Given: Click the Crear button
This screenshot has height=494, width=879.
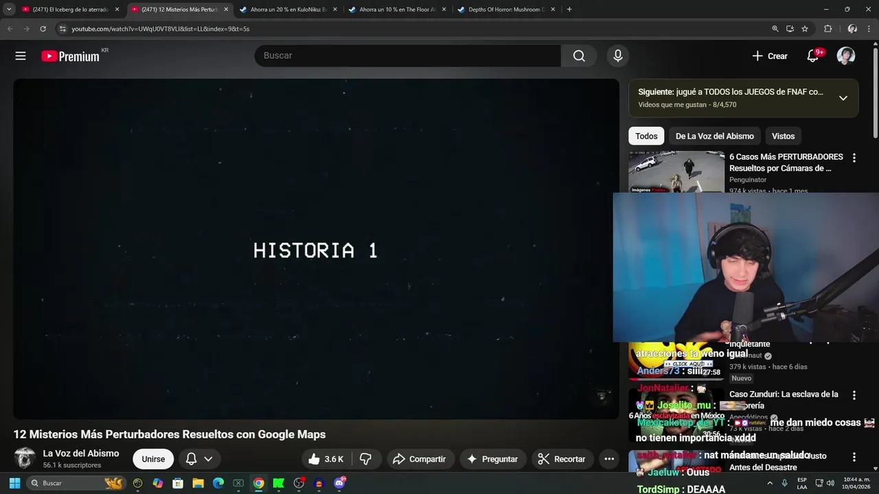Looking at the screenshot, I should coord(770,56).
